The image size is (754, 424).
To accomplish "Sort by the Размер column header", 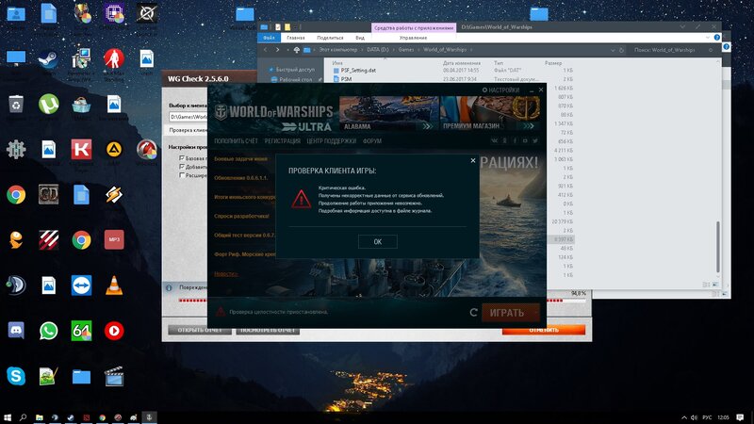I will click(553, 63).
